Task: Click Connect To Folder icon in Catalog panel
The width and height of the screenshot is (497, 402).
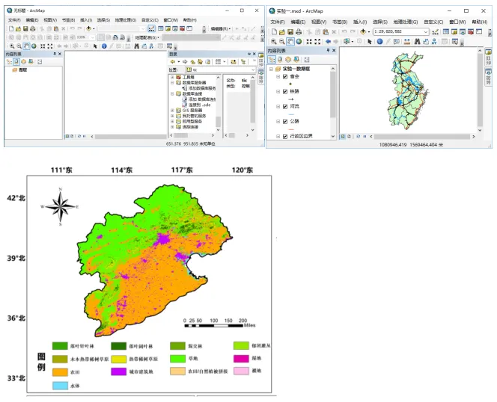Action: coord(234,62)
